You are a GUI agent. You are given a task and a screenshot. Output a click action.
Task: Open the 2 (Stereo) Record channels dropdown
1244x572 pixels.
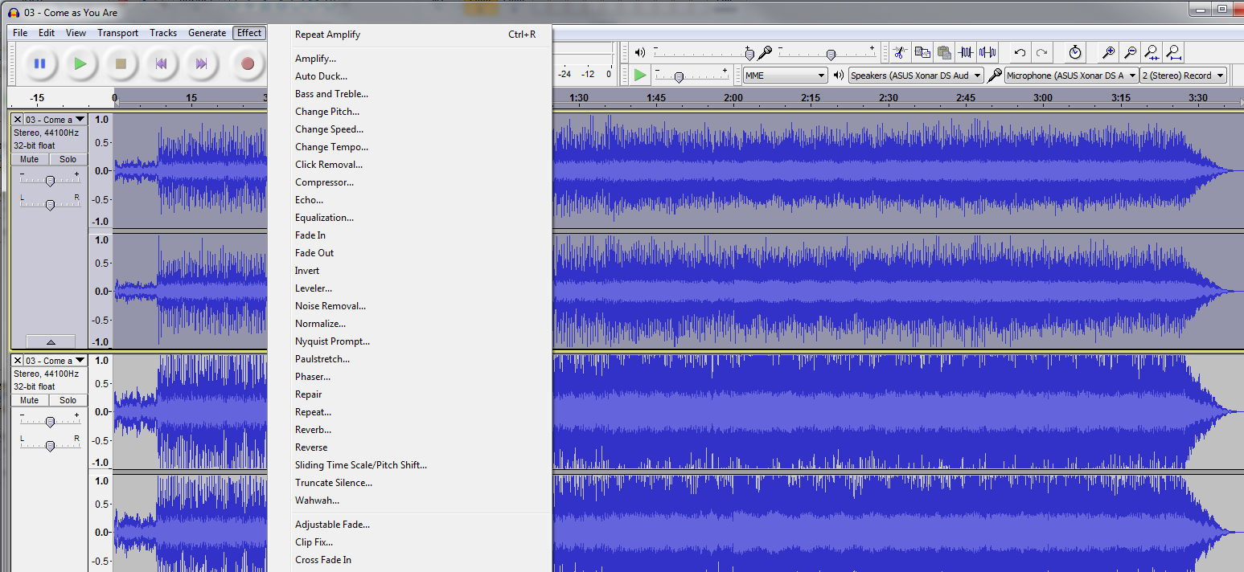point(1184,75)
